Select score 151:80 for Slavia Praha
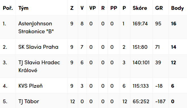This screenshot has width=187, height=108. tap(140, 47)
